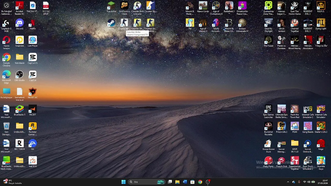Image resolution: width=331 pixels, height=186 pixels.
Task: Select the bannerlord hile kod text file
Action: tap(19, 95)
